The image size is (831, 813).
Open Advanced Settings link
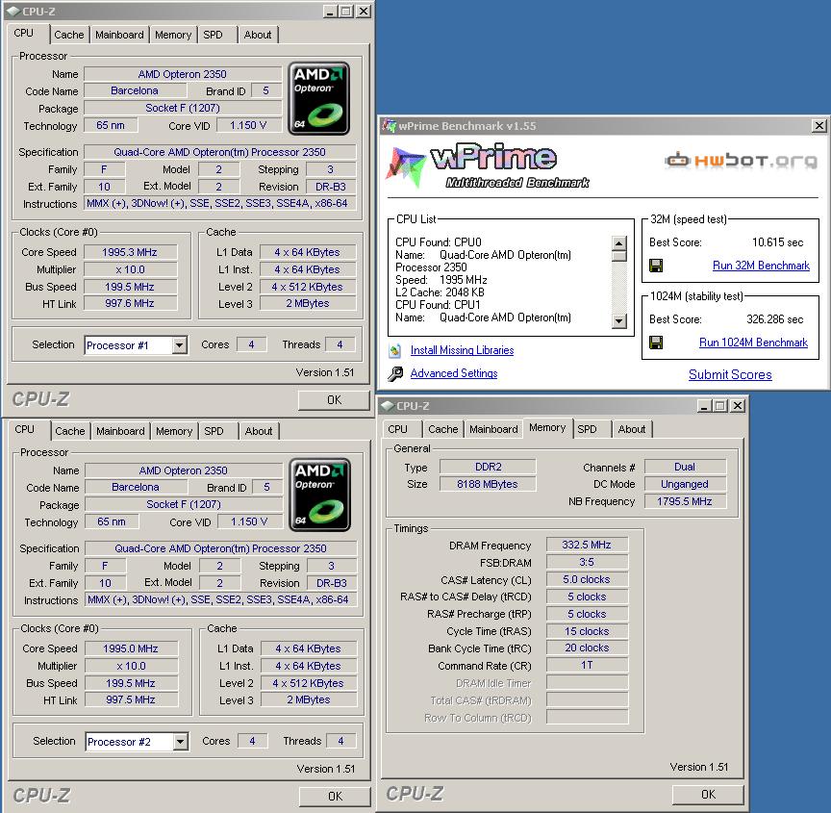tap(454, 373)
